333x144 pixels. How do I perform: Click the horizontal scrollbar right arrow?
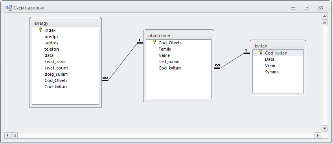click(x=318, y=135)
